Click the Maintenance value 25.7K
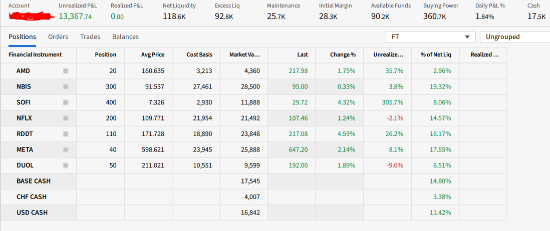Screen dimensions: 550x231 click(276, 16)
